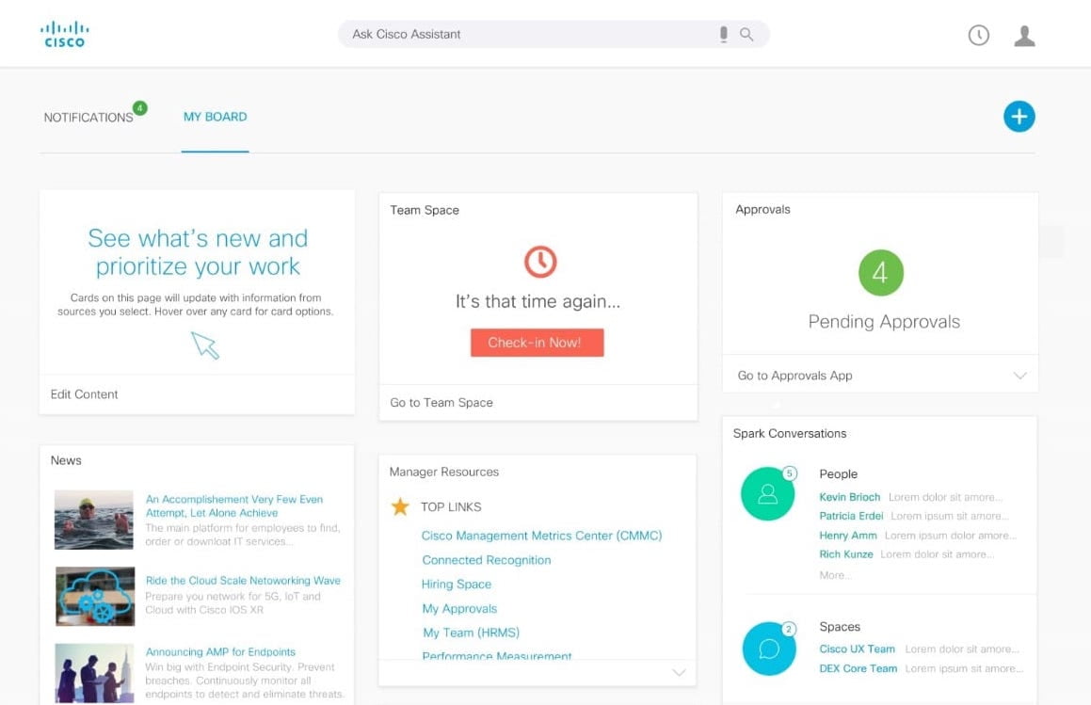
Task: Open Cisco Management Metrics Center (CMMC) link
Action: coord(541,536)
